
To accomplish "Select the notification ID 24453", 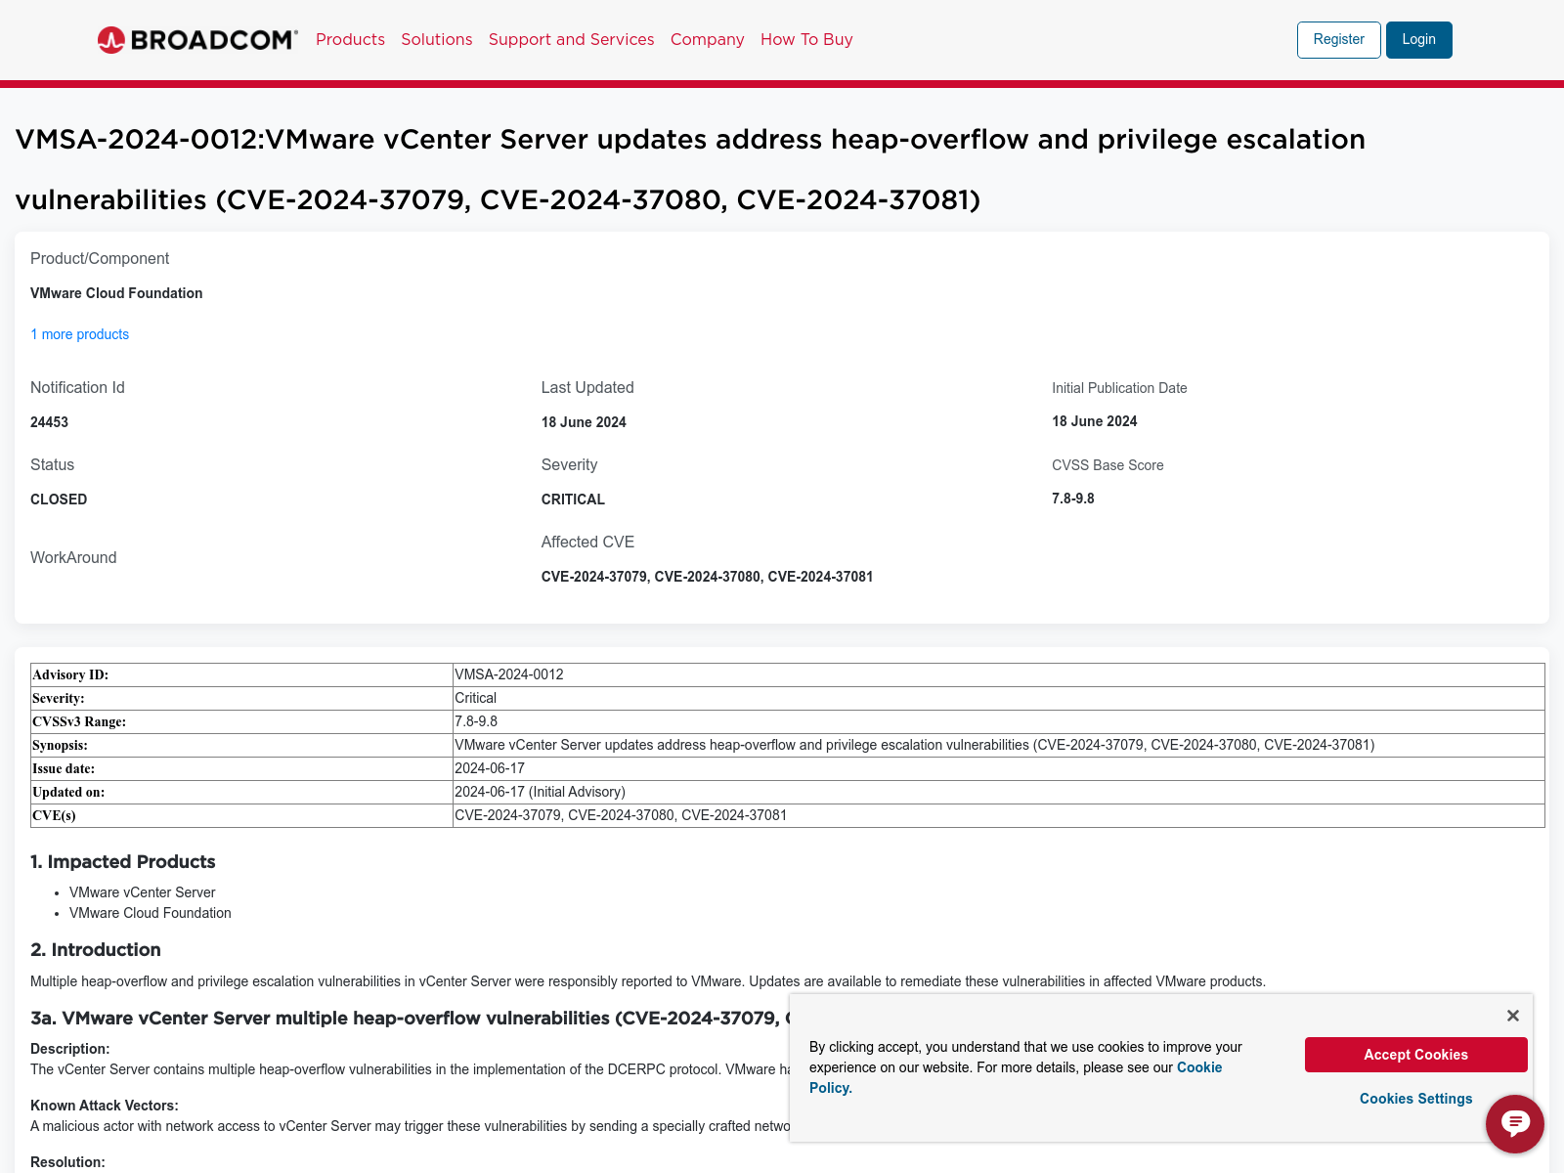I will click(x=49, y=422).
